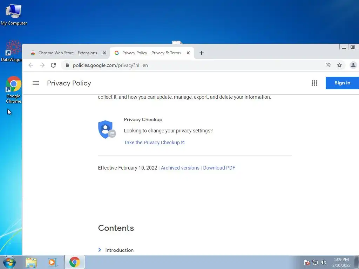Go back to the previous page
The height and width of the screenshot is (269, 359).
coord(31,65)
